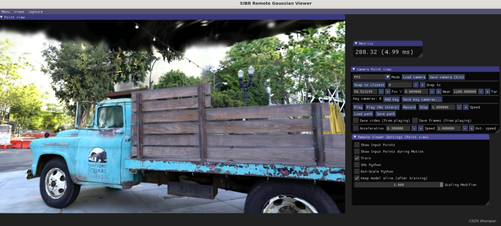501x226 pixels.
Task: Toggle the Acceleration checkbox
Action: pyautogui.click(x=356, y=128)
